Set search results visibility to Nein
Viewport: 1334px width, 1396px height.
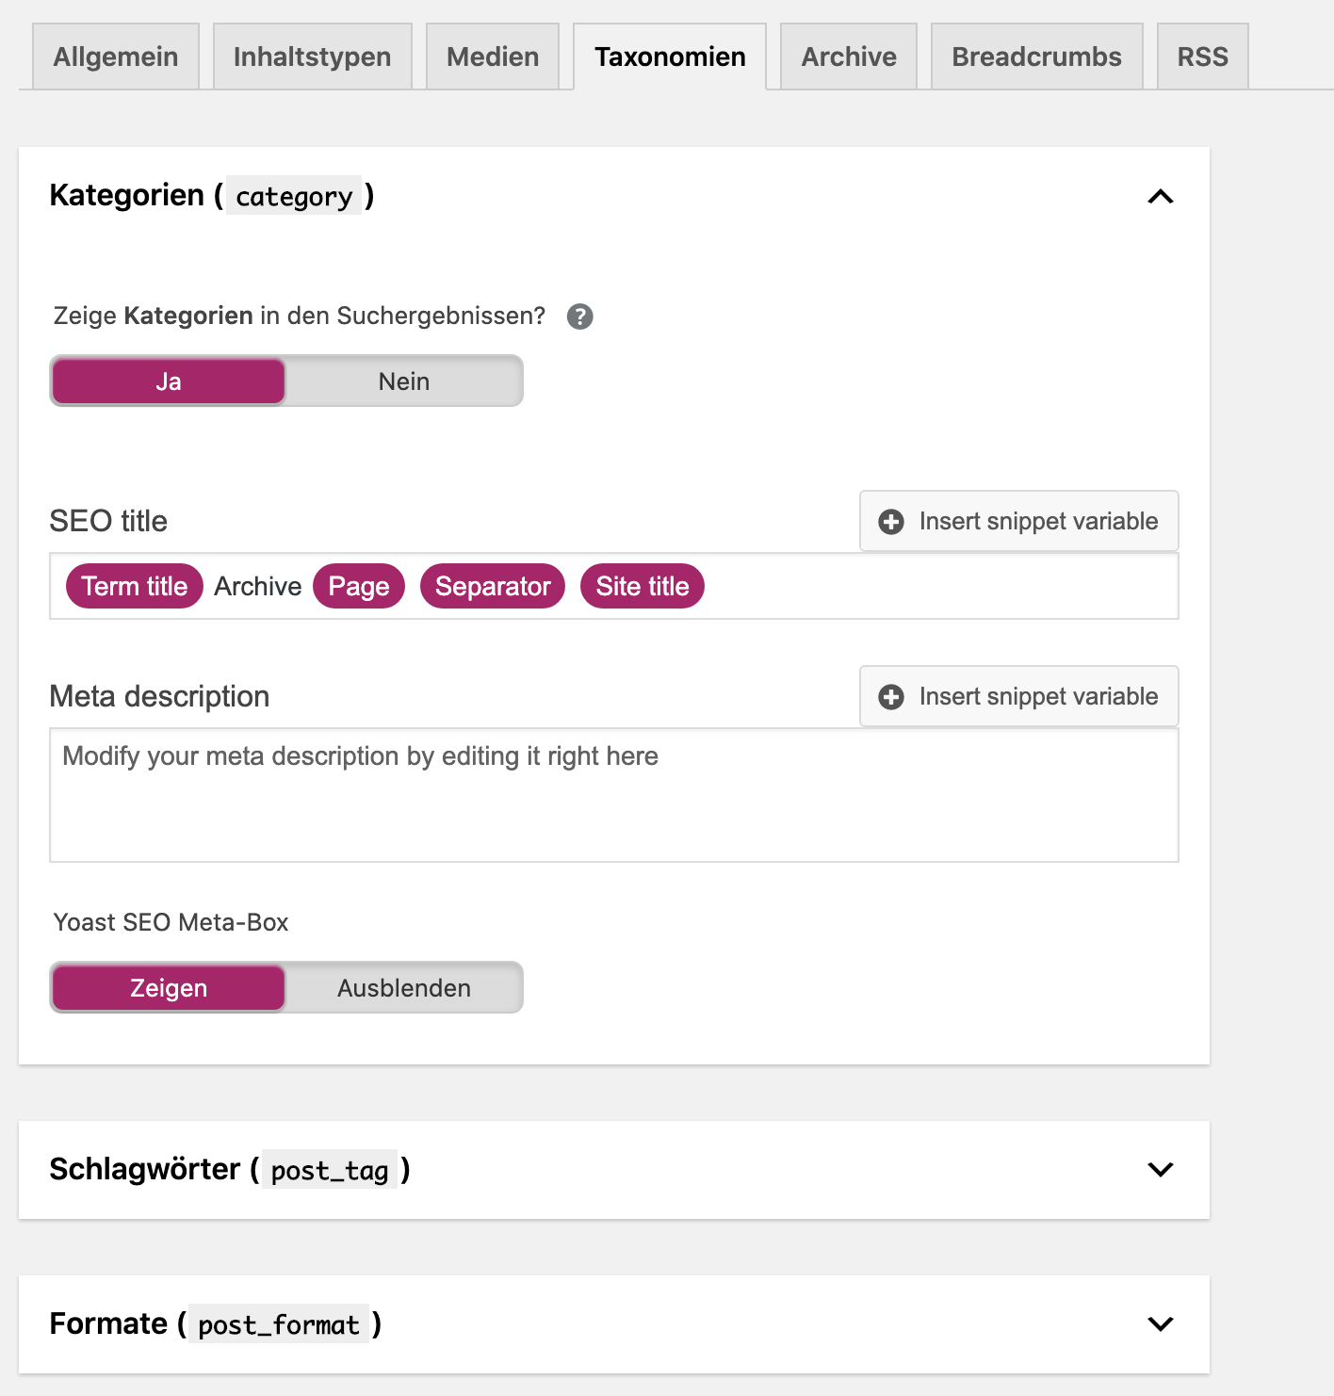click(x=404, y=381)
